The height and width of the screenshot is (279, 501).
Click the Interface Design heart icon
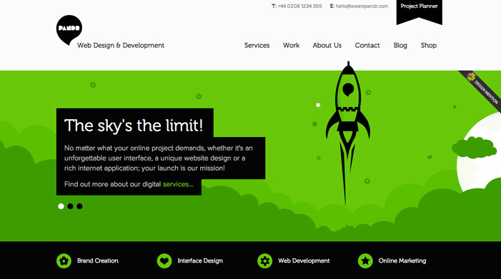pyautogui.click(x=164, y=261)
